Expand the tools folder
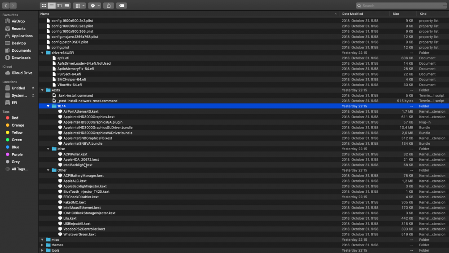 pos(42,250)
